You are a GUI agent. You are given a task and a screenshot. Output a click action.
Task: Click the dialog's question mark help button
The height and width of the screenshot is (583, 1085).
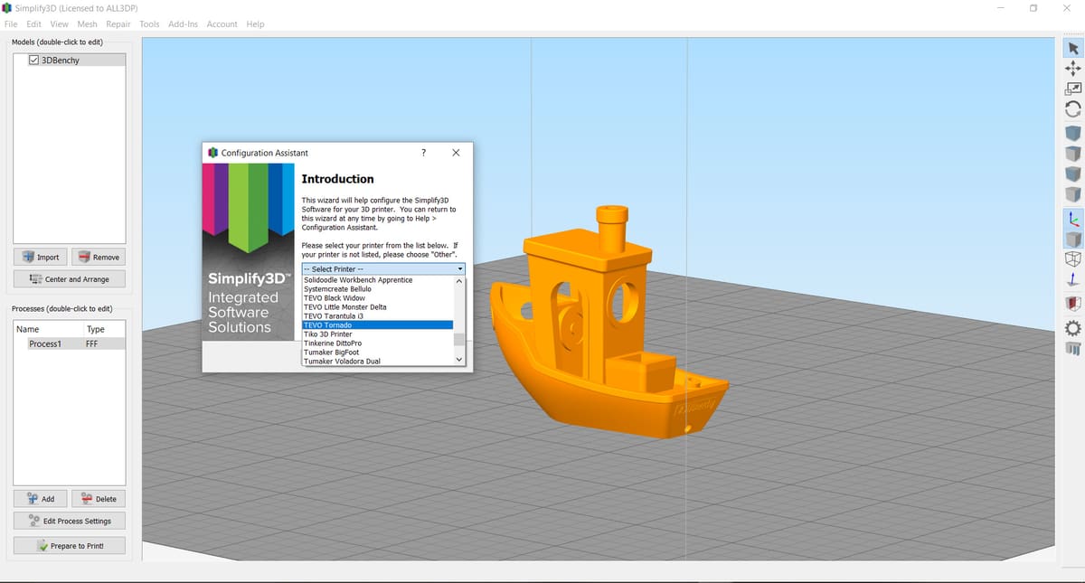424,153
